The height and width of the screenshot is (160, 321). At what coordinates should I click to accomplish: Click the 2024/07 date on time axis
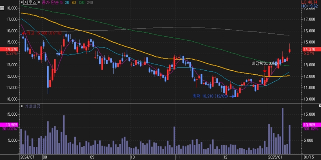pyautogui.click(x=27, y=156)
